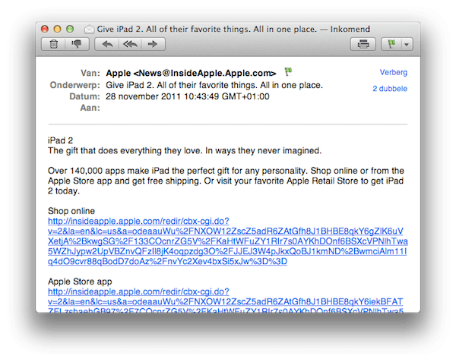Forward message with right arrow icon
The height and width of the screenshot is (362, 456).
click(153, 44)
